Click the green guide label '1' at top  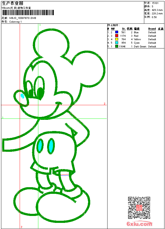pyautogui.click(x=40, y=25)
